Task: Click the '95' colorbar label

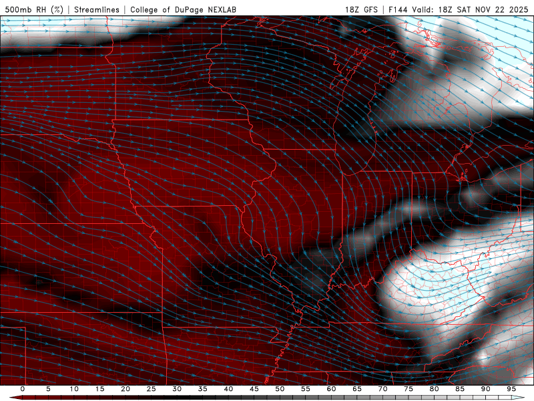Action: coord(511,389)
